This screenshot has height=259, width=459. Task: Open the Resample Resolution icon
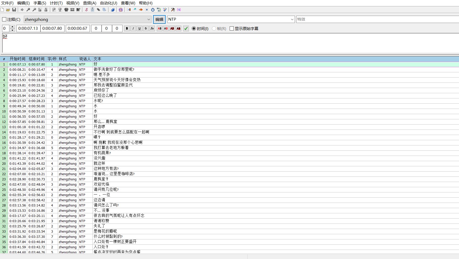click(147, 10)
